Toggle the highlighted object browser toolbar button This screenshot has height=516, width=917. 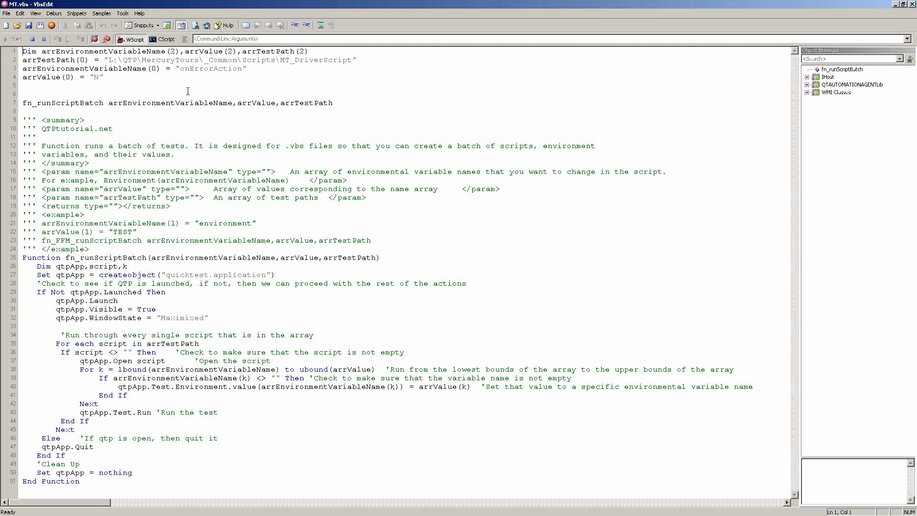pyautogui.click(x=181, y=25)
